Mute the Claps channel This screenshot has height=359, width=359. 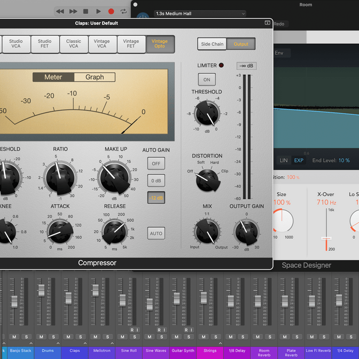click(x=68, y=337)
